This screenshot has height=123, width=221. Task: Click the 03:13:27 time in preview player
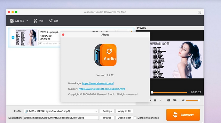[196, 92]
